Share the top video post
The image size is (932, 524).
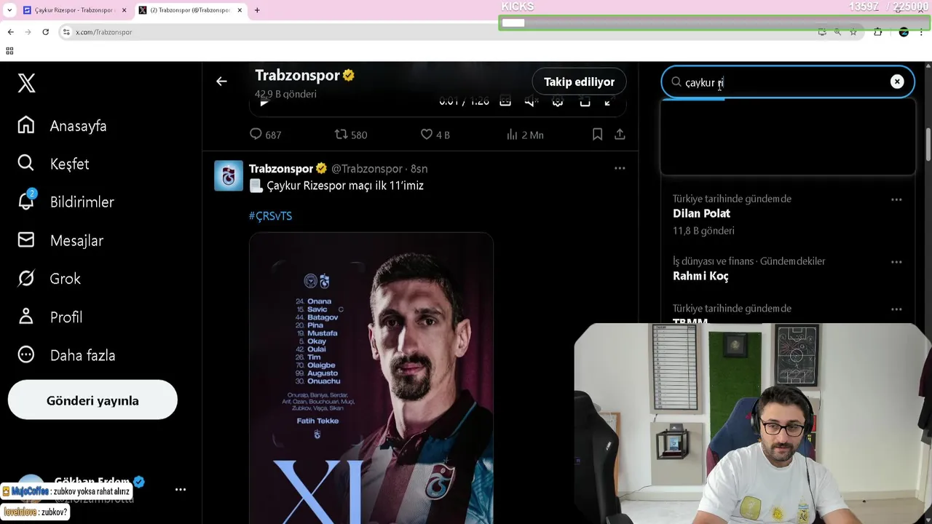coord(620,135)
